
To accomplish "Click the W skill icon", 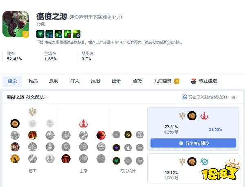I will [x=58, y=34].
